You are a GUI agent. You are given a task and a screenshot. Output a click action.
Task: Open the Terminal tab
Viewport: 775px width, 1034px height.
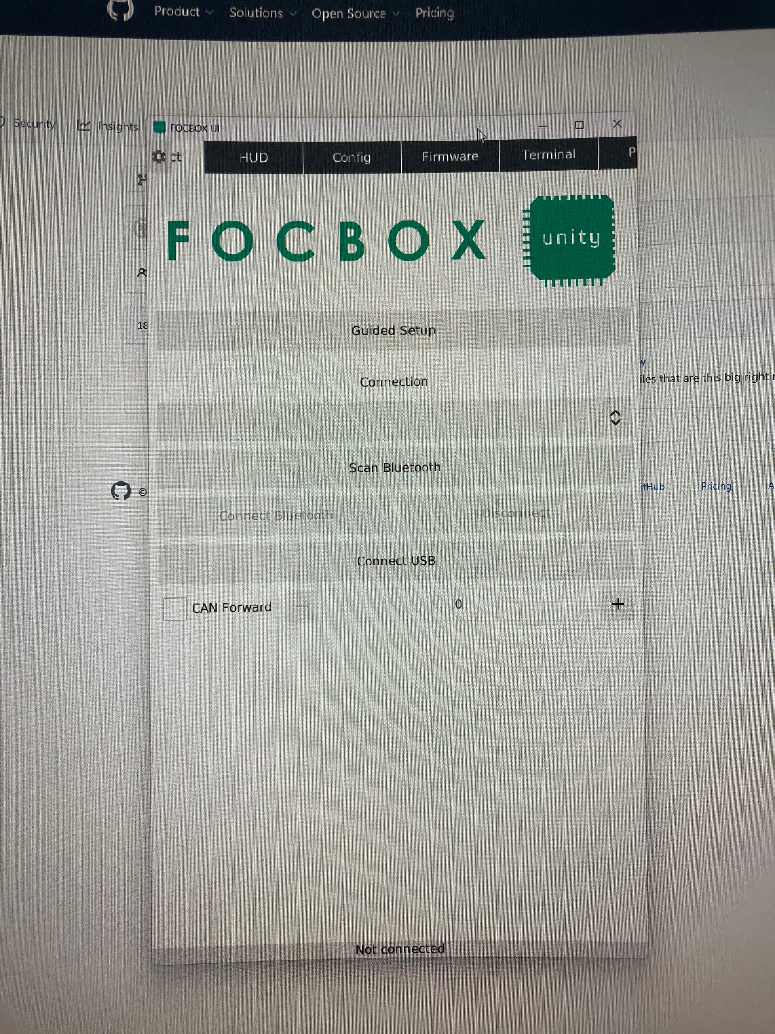click(549, 155)
